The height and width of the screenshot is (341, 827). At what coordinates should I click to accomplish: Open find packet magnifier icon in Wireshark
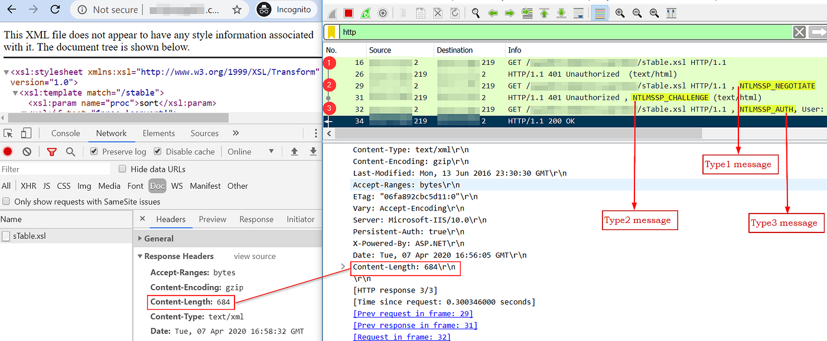tap(476, 13)
